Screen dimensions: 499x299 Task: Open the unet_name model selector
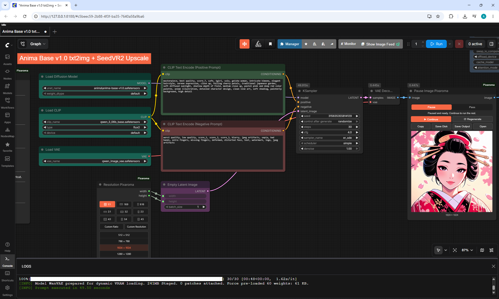(x=95, y=88)
